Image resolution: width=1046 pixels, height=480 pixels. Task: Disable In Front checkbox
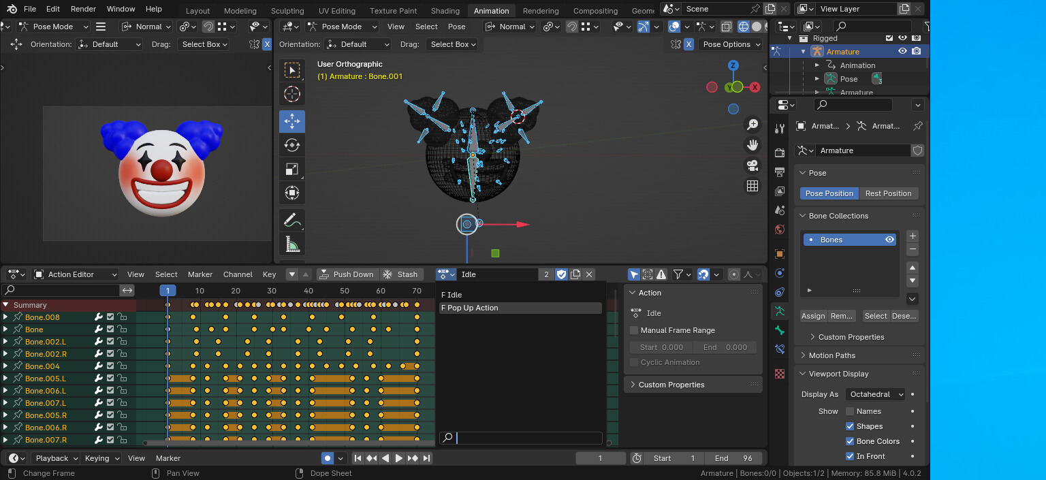pyautogui.click(x=850, y=456)
